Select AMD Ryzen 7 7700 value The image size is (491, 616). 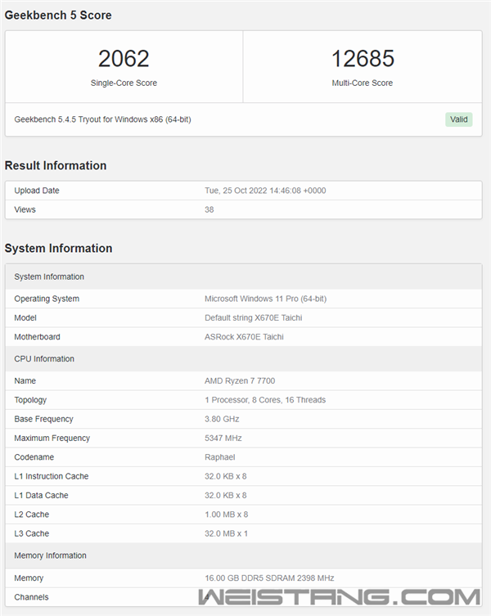click(240, 380)
